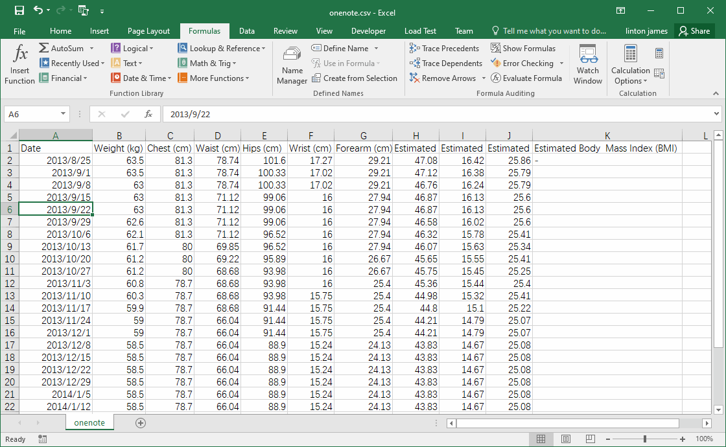Adjust the zoom slider
Image resolution: width=726 pixels, height=447 pixels.
click(x=646, y=439)
